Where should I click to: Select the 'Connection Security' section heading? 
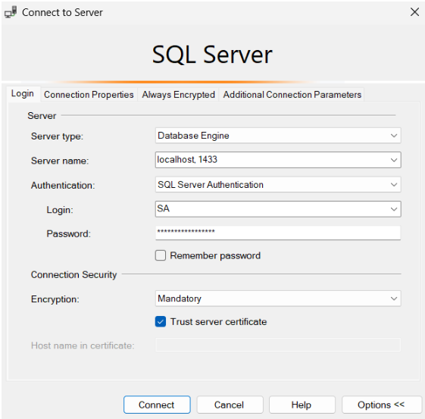pyautogui.click(x=73, y=274)
